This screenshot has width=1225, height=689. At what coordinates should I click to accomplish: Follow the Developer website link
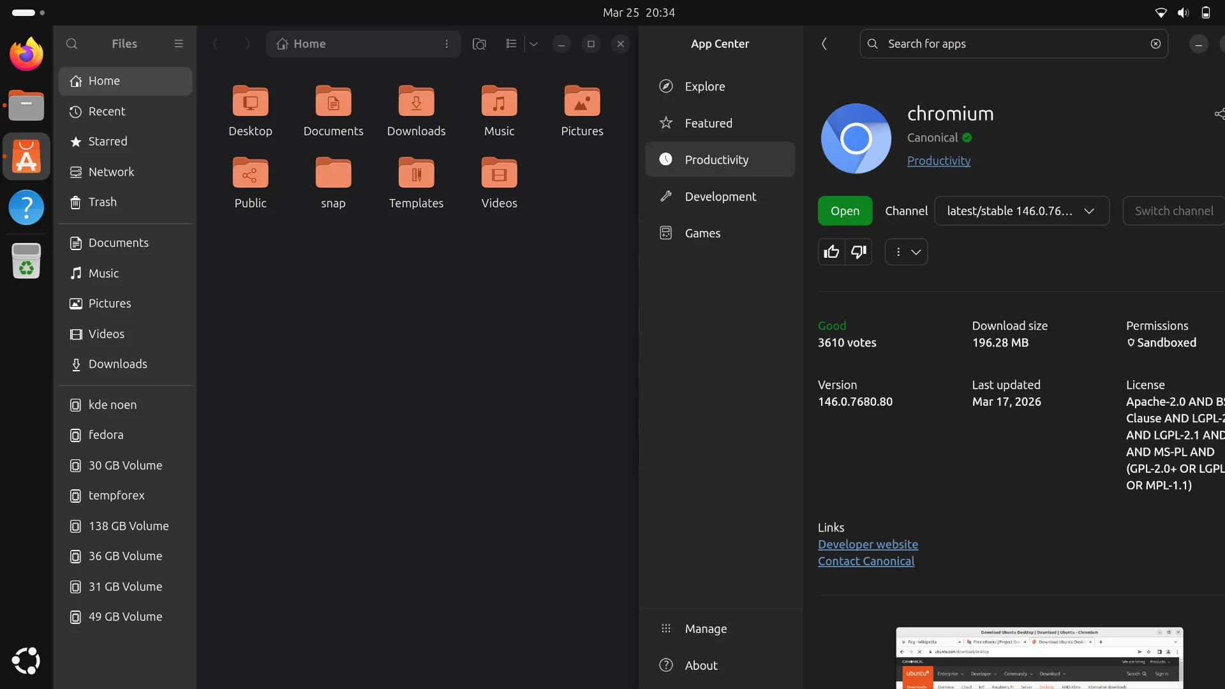point(868,544)
